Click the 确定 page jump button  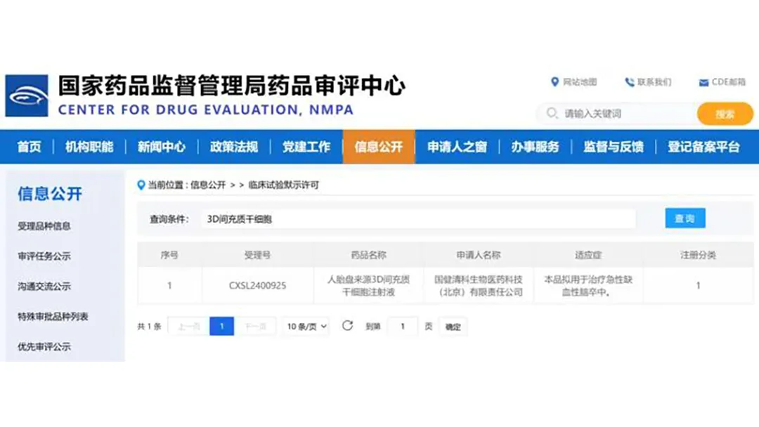pos(453,327)
